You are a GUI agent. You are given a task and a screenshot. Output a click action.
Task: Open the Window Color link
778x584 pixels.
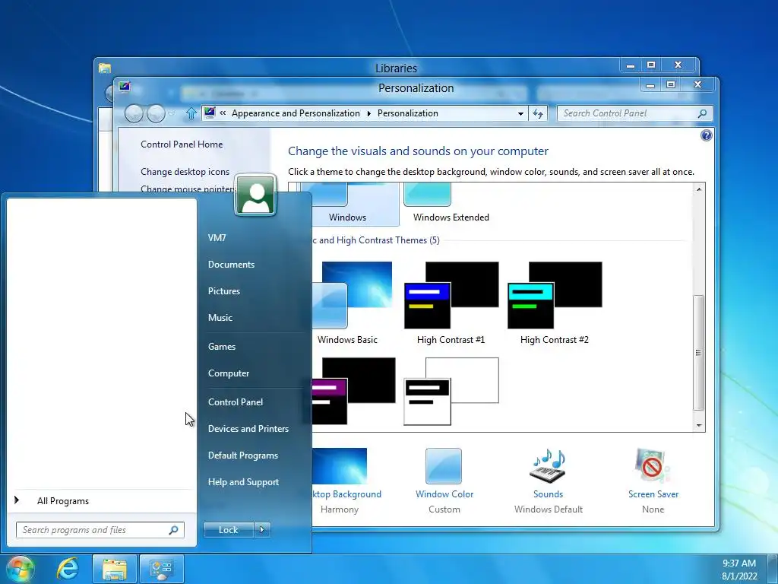[x=444, y=494]
